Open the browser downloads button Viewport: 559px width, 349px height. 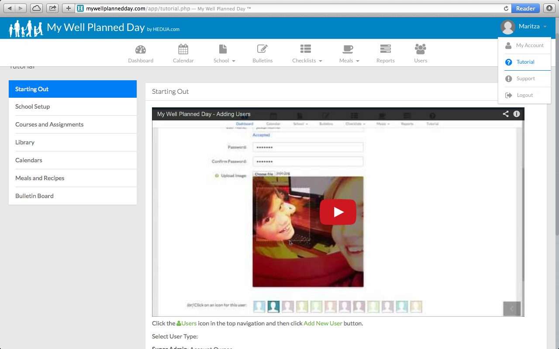click(549, 8)
